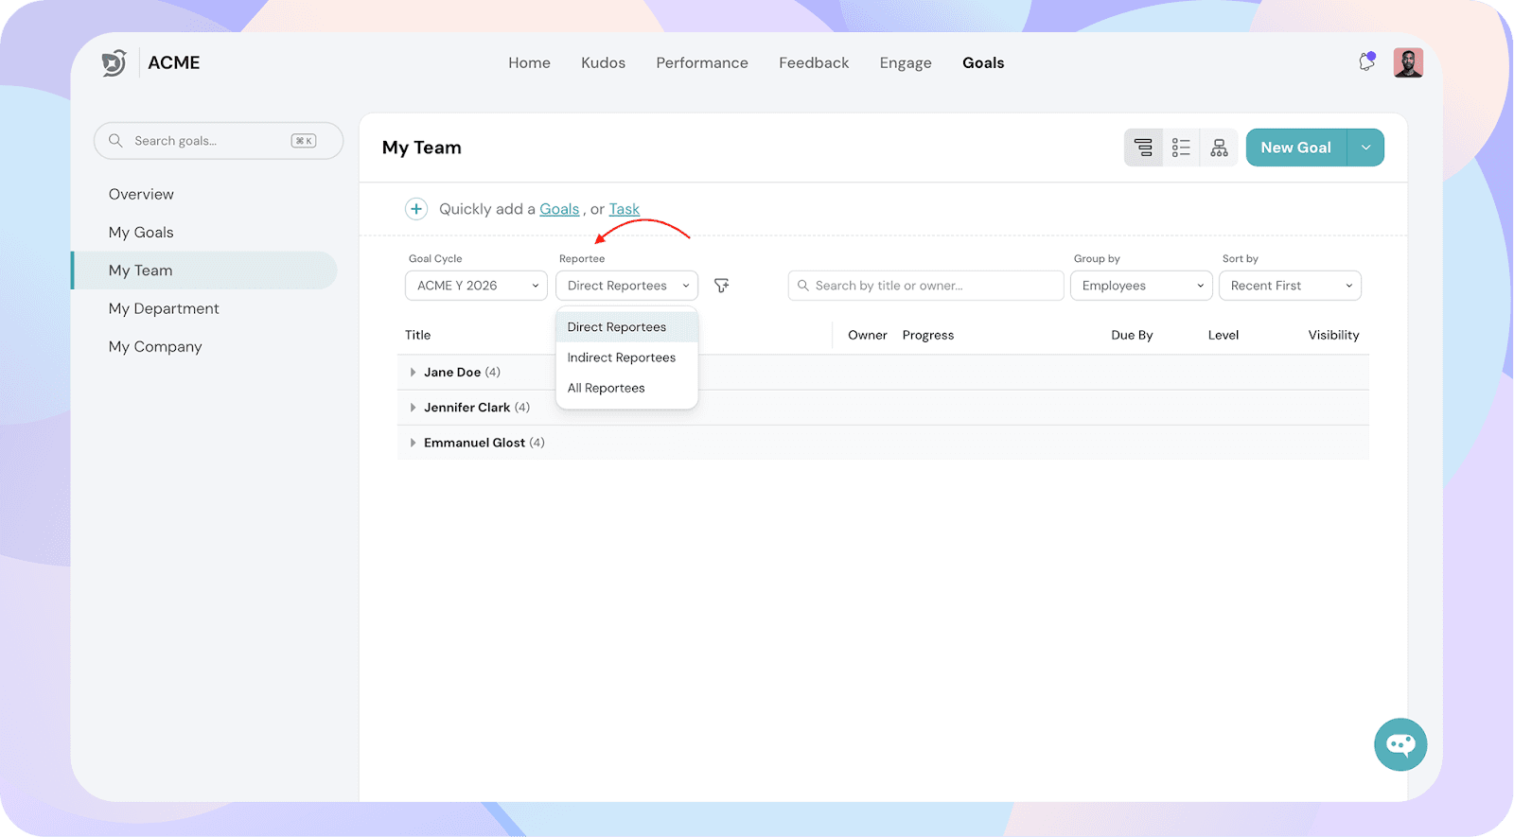Screen dimensions: 1514x837
Task: Open the user profile avatar
Action: click(1408, 62)
